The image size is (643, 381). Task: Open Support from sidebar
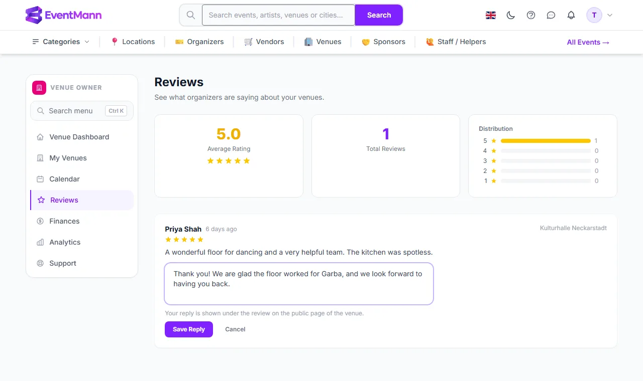[82, 263]
